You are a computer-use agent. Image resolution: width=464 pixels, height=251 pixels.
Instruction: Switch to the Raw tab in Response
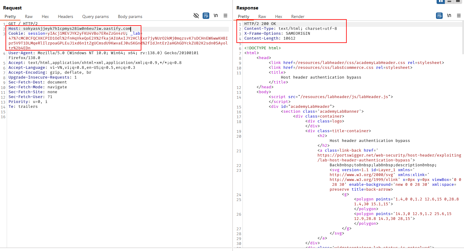pyautogui.click(x=262, y=16)
